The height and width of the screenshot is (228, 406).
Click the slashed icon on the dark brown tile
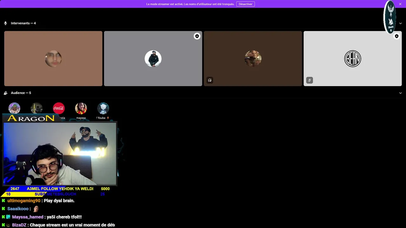(x=210, y=80)
